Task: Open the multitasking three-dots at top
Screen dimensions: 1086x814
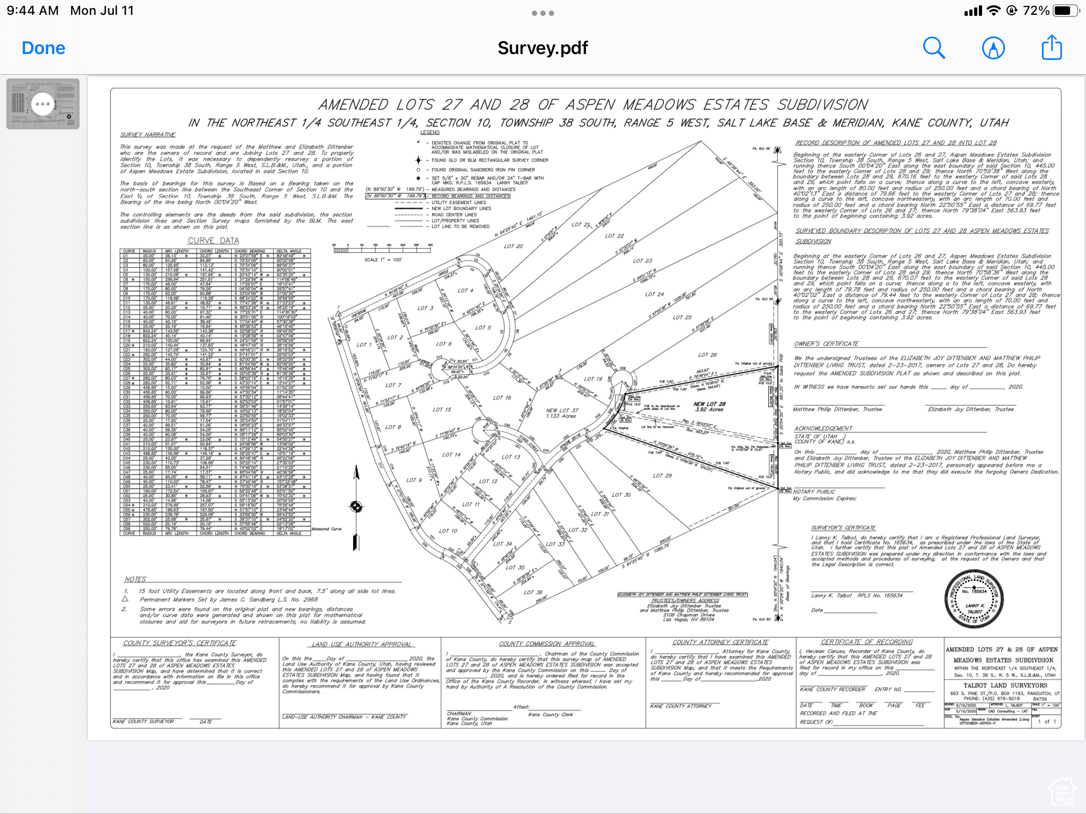Action: pos(543,13)
